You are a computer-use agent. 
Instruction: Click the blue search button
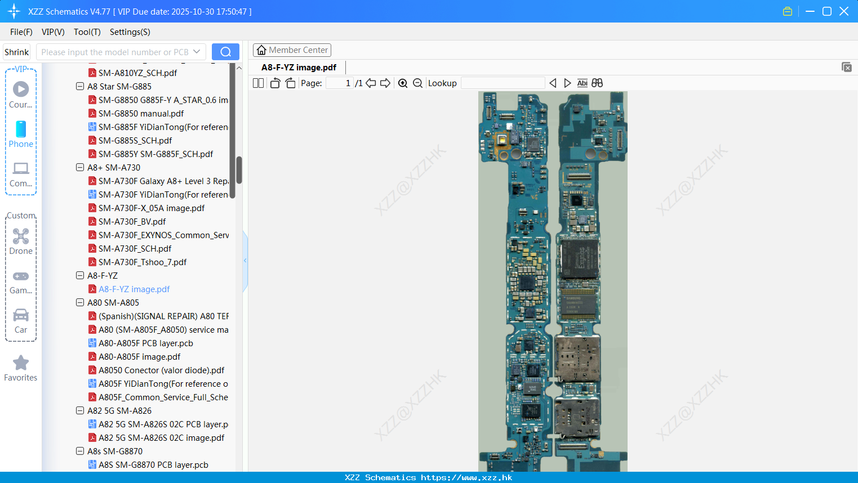[225, 52]
